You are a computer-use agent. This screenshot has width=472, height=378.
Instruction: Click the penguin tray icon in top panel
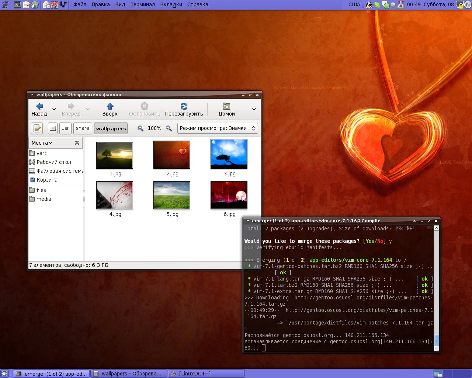[369, 5]
